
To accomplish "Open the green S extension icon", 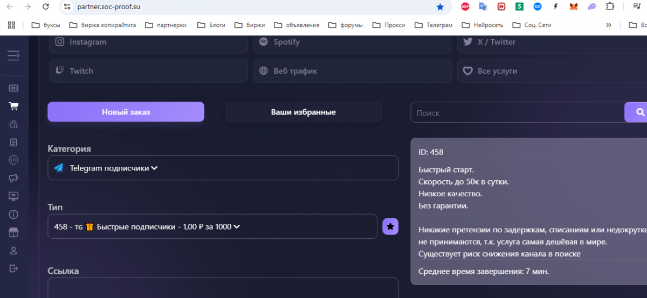I will (519, 7).
